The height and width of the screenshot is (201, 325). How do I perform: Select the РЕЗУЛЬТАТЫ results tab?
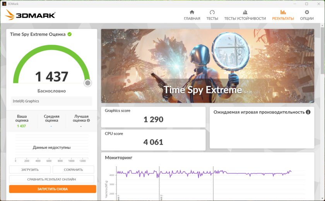[283, 15]
